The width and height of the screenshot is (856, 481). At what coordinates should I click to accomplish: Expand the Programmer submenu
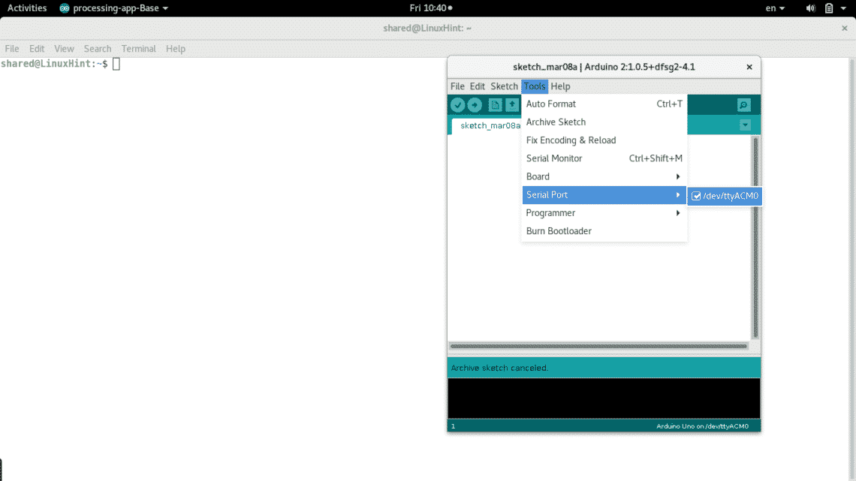coord(604,212)
